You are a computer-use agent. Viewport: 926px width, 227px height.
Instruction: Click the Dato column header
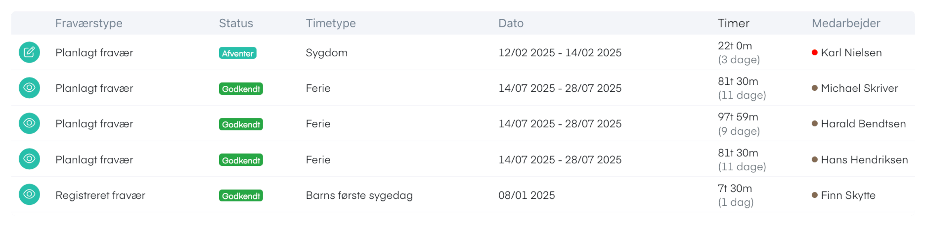click(x=511, y=23)
